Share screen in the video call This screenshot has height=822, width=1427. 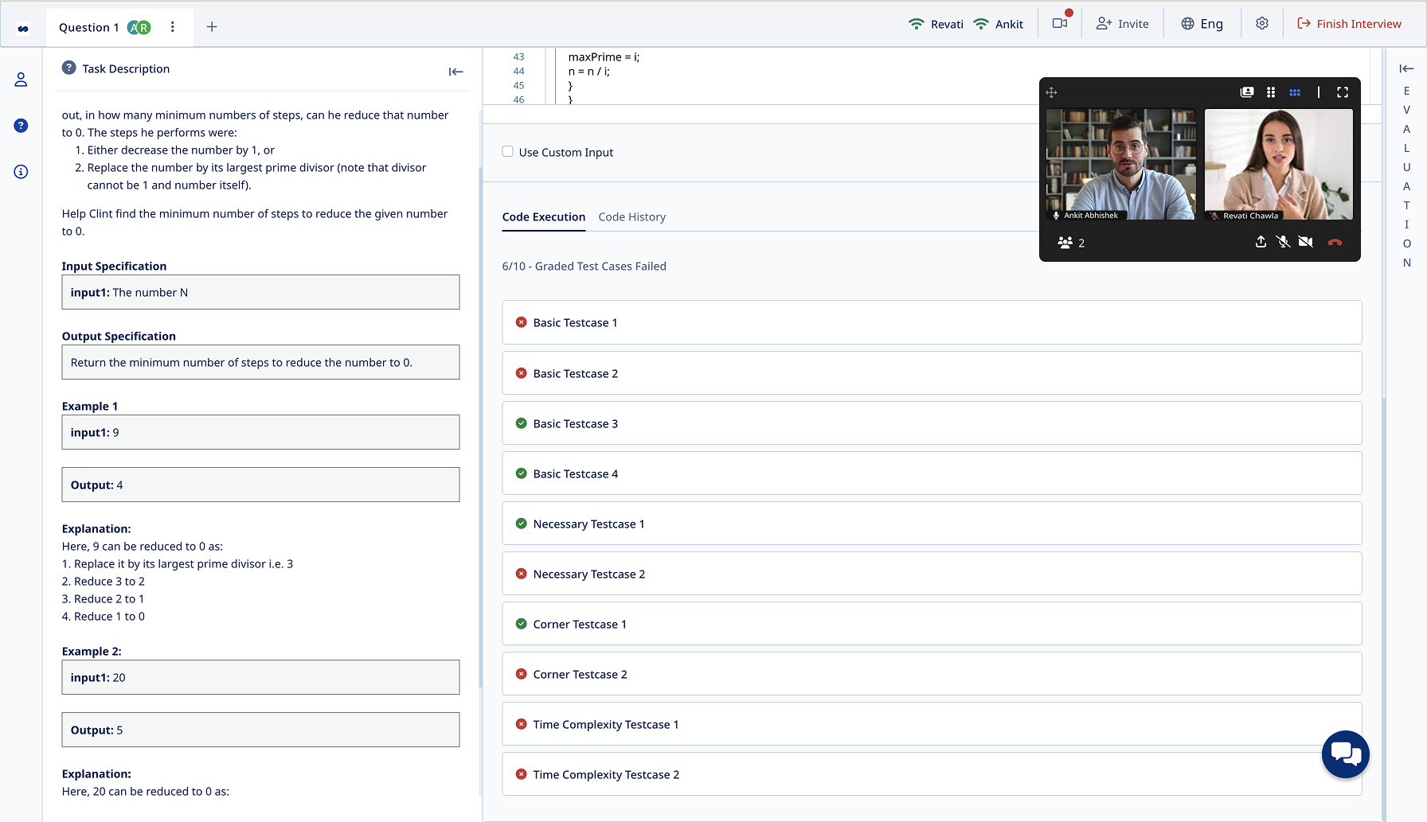tap(1261, 241)
